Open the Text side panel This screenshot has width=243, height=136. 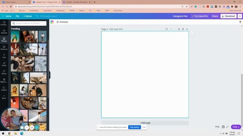click(4, 56)
